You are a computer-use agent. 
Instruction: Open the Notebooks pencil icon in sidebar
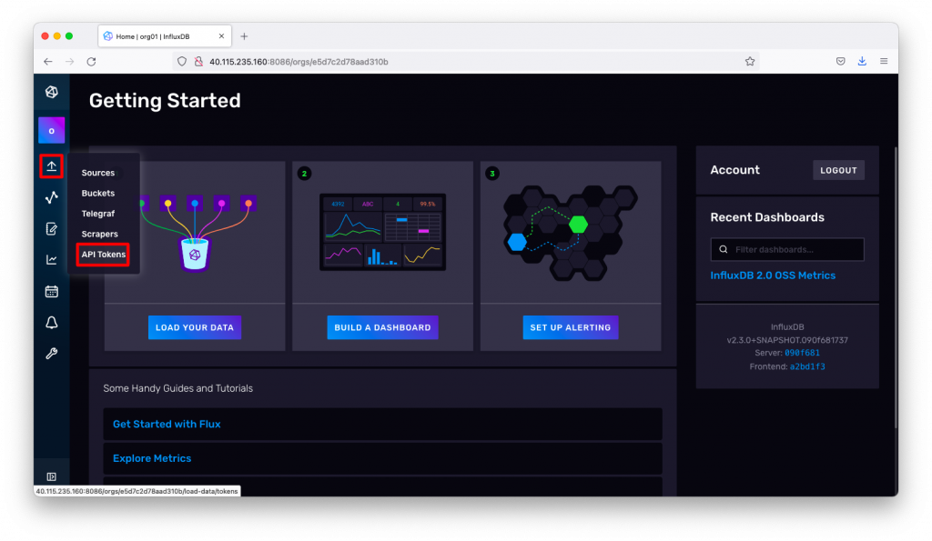tap(51, 228)
